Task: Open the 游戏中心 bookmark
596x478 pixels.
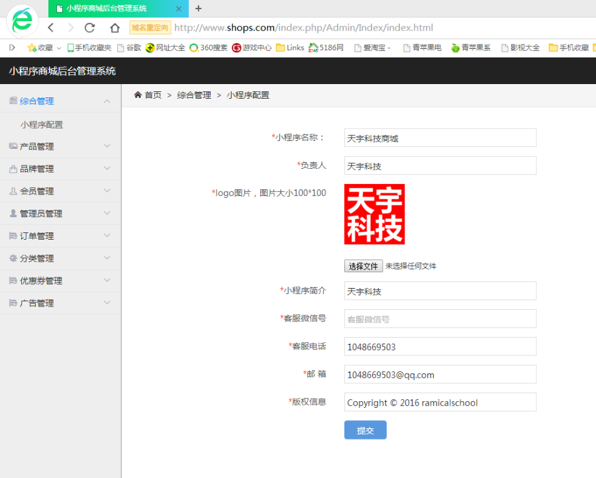Action: (x=252, y=48)
